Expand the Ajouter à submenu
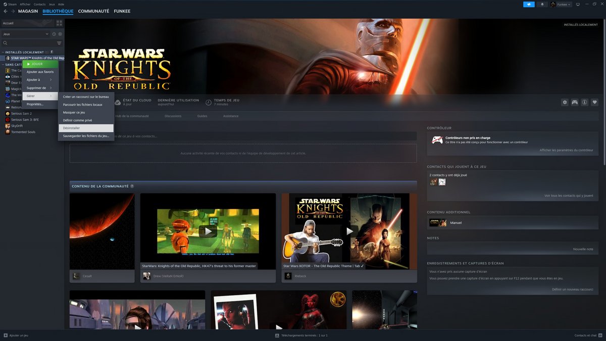 (x=40, y=80)
